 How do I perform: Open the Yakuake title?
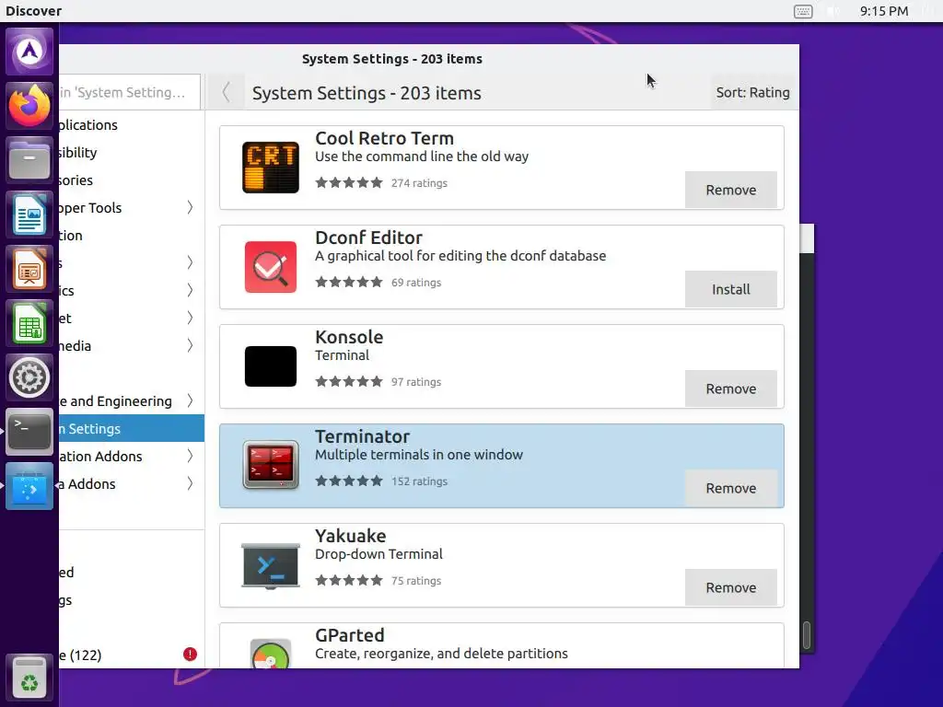click(351, 536)
